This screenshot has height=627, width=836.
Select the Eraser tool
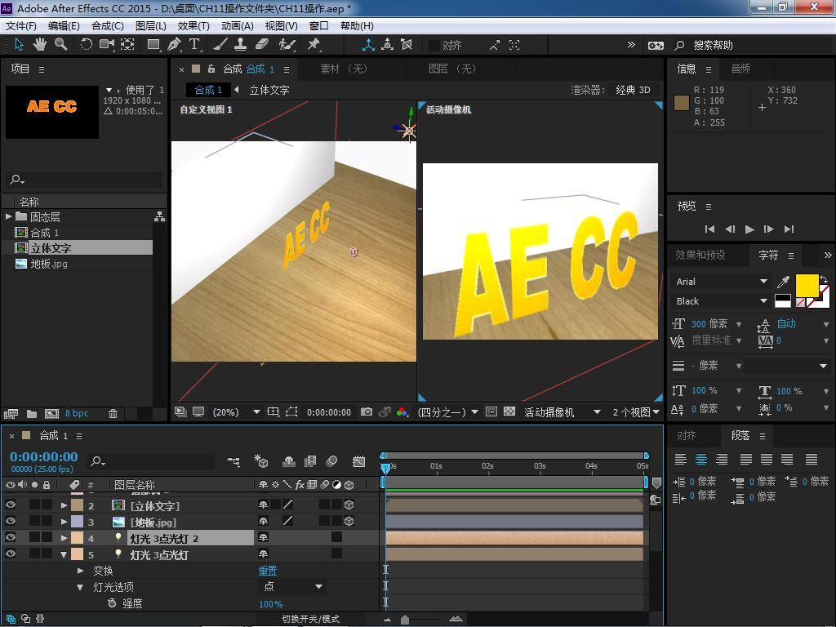[262, 45]
